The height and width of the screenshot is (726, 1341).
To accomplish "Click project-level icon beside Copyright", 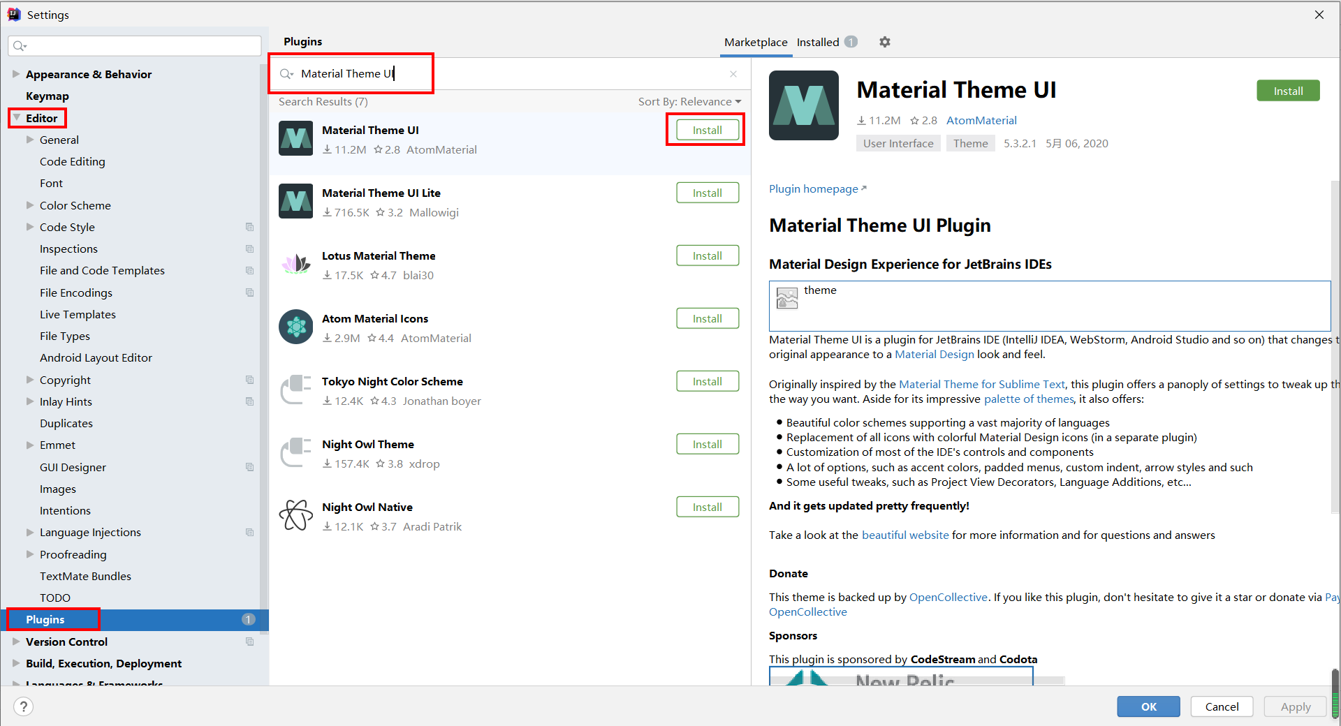I will coord(249,380).
